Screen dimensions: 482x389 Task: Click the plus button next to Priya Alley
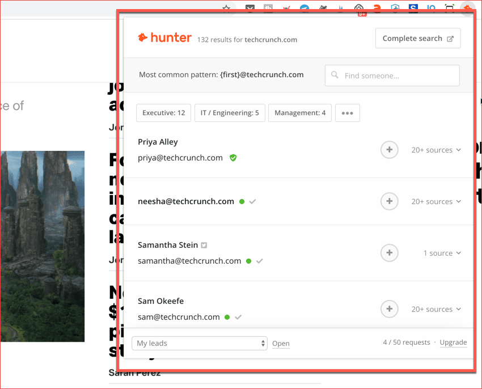(390, 150)
